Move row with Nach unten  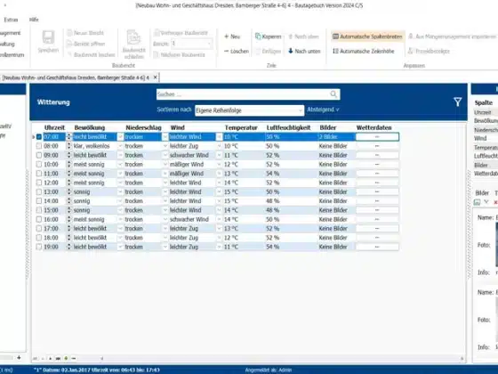pos(304,52)
